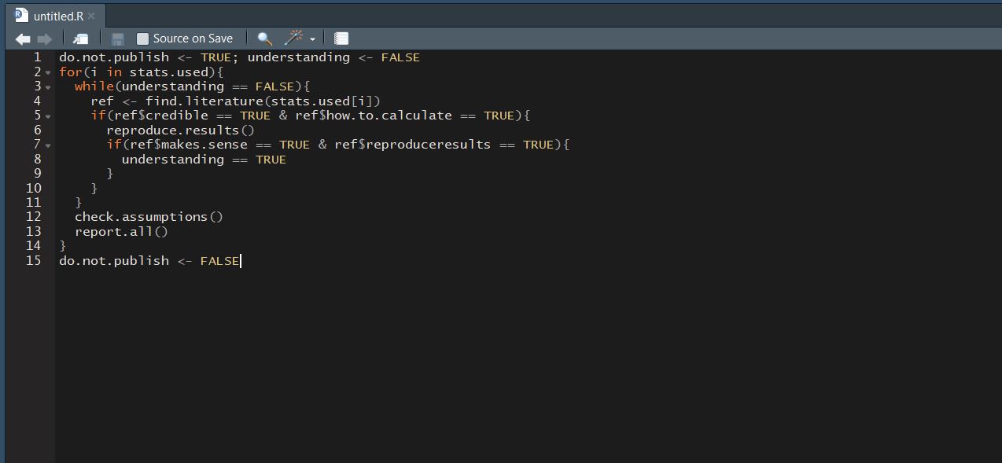Select the untitled.R tab

coord(57,16)
